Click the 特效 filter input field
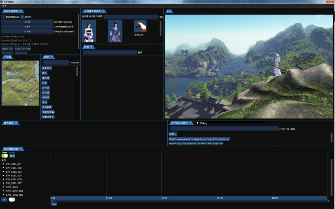The height and width of the screenshot is (209, 335). coord(56,63)
